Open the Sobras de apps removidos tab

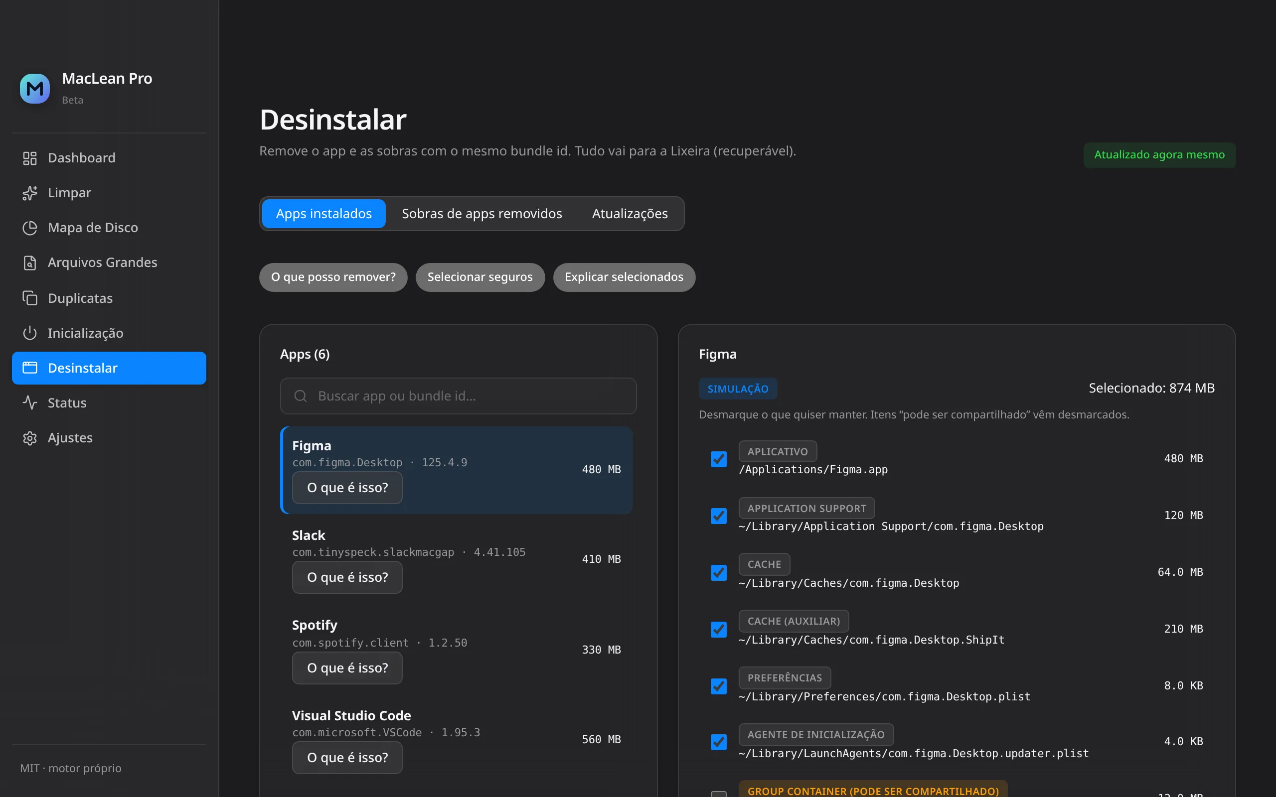(x=482, y=214)
